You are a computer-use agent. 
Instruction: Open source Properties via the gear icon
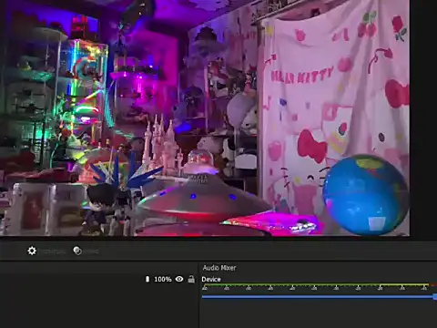coord(32,251)
